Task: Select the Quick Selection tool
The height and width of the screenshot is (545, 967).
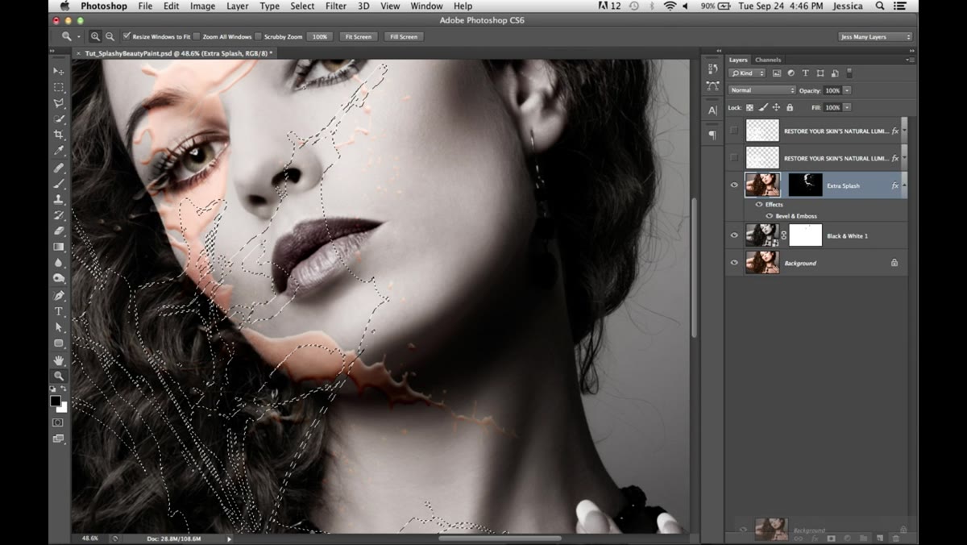Action: click(59, 119)
